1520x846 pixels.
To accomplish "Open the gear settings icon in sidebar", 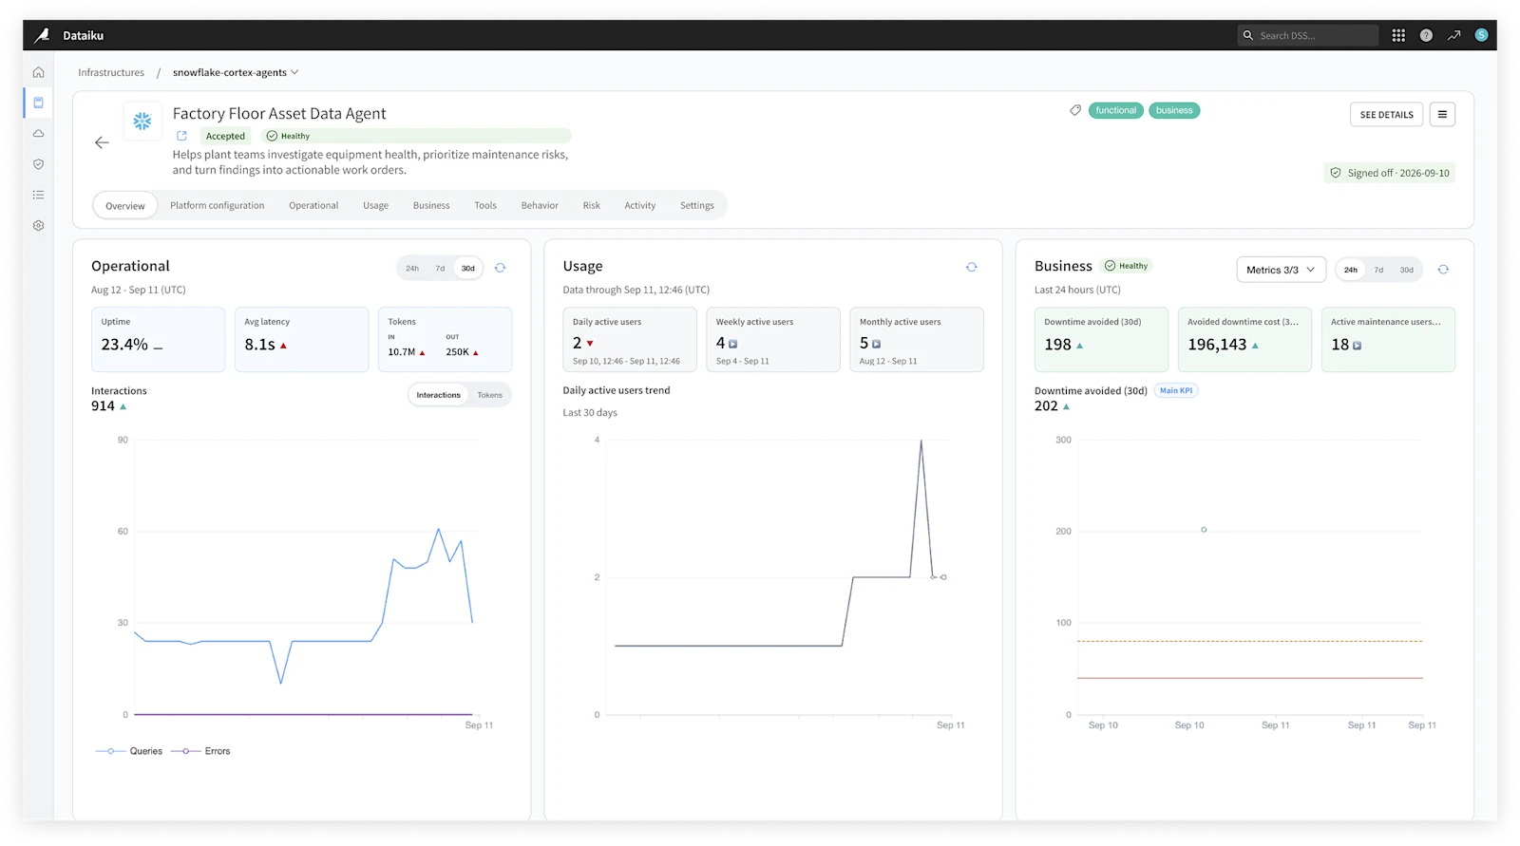I will tap(38, 226).
